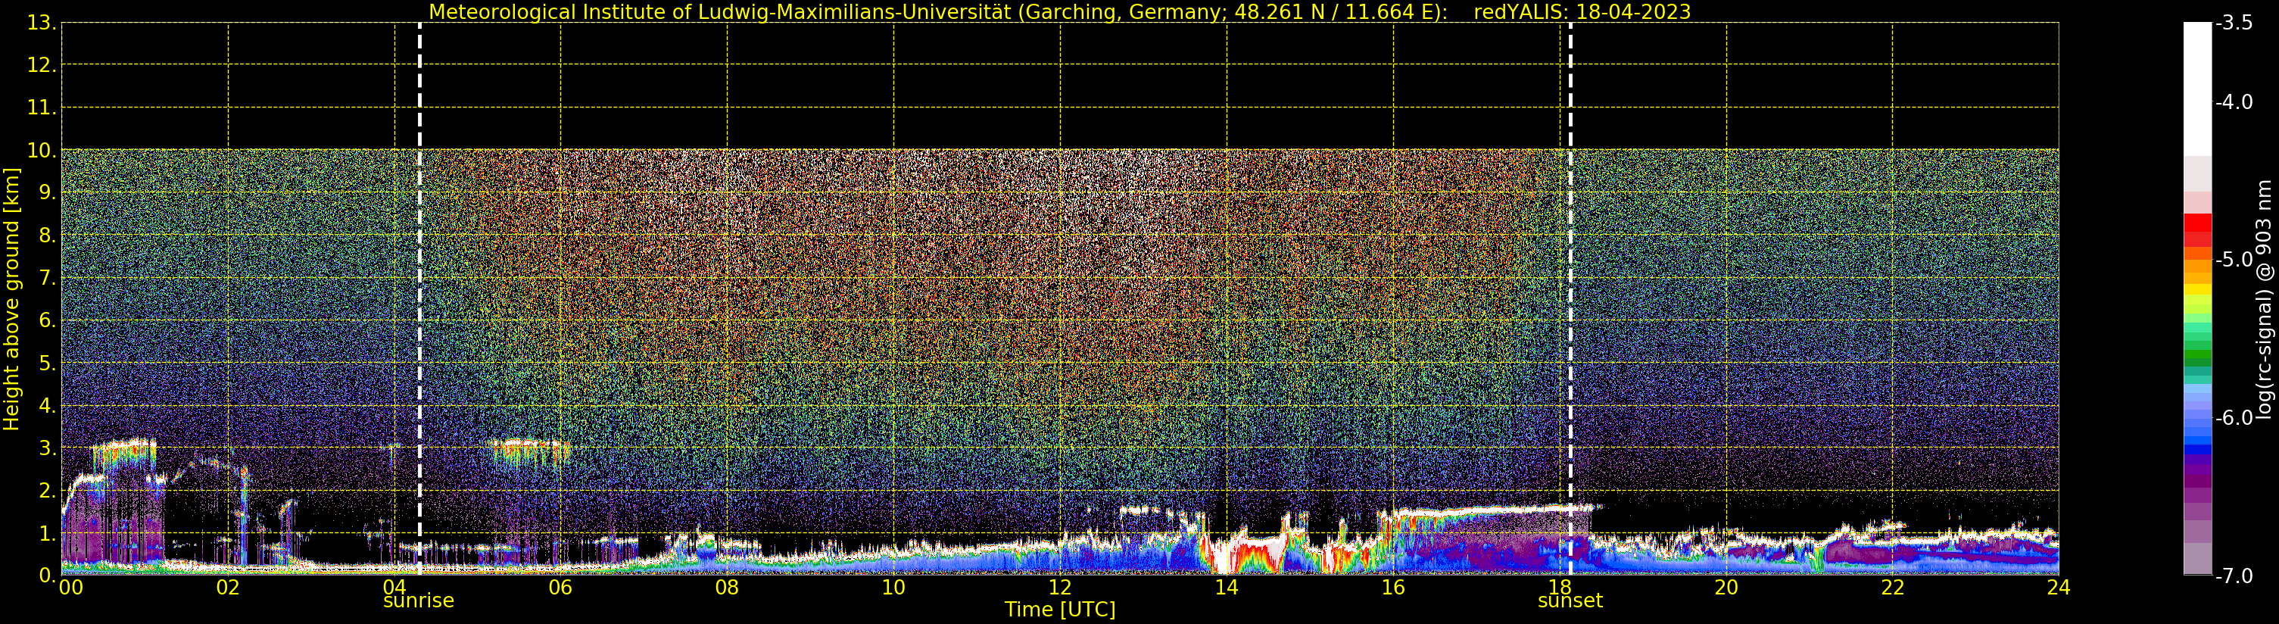Screen dimensions: 2279x624
Task: Click the '-3.5' colorbar scale label
Action: (x=2234, y=23)
